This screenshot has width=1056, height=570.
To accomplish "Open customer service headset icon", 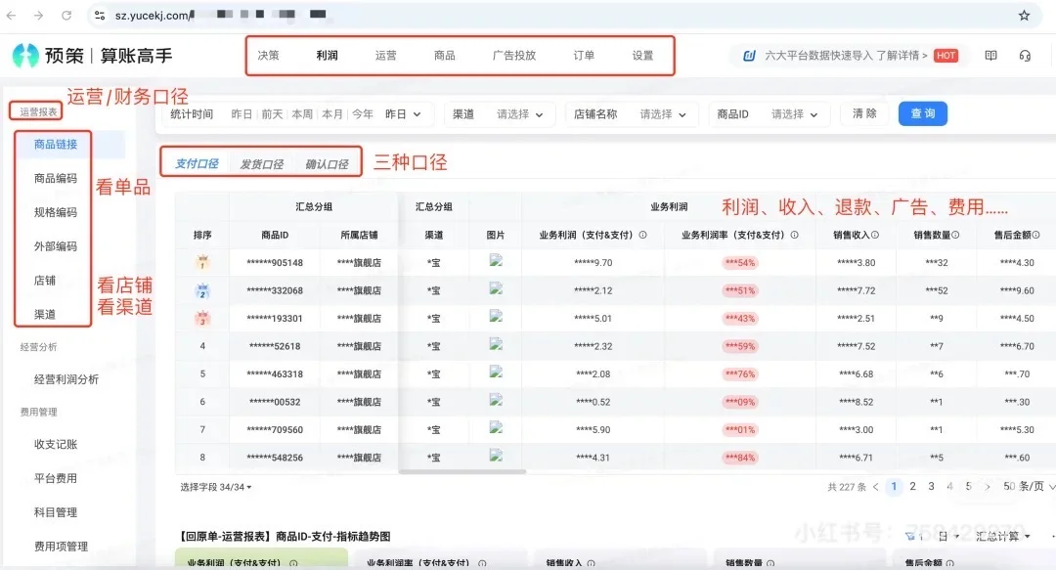I will coord(1025,56).
